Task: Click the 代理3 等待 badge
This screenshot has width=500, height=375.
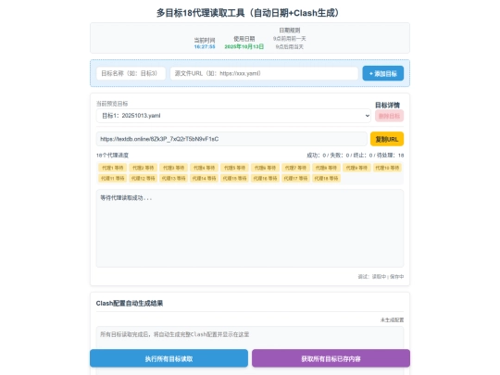Action: 173,168
